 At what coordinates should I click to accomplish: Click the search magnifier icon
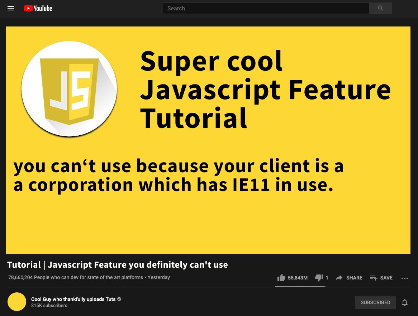380,8
